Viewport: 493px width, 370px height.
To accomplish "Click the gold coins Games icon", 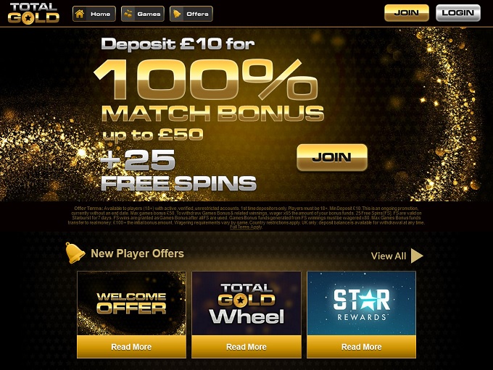I will point(128,14).
